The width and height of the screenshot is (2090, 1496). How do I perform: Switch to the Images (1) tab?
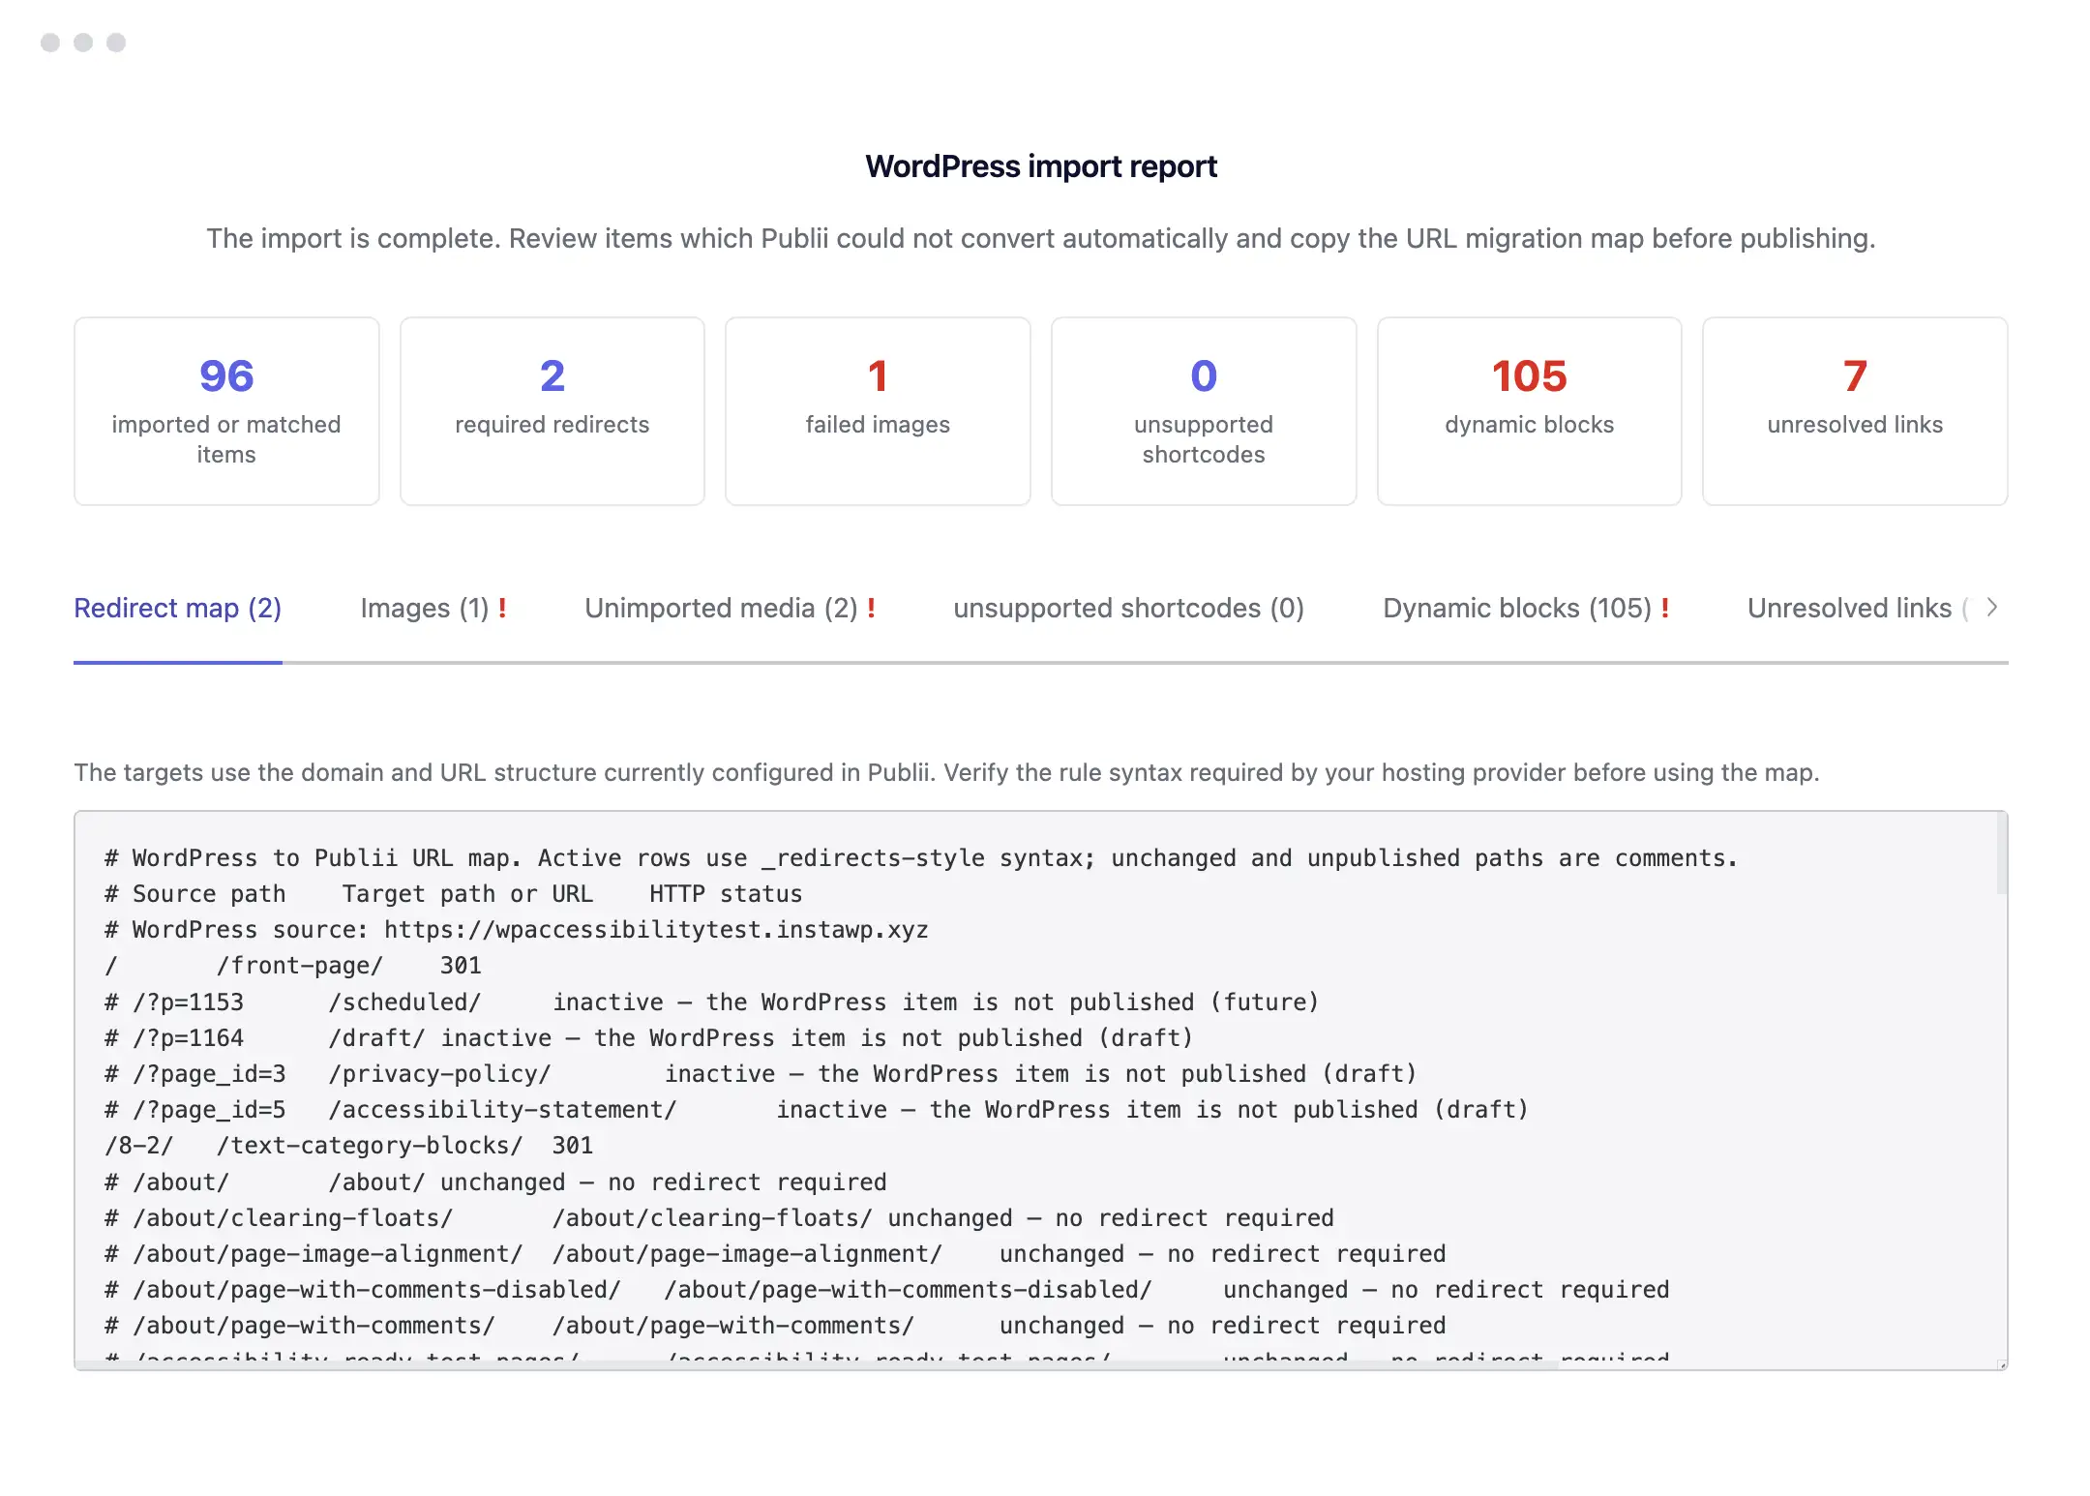pos(433,608)
